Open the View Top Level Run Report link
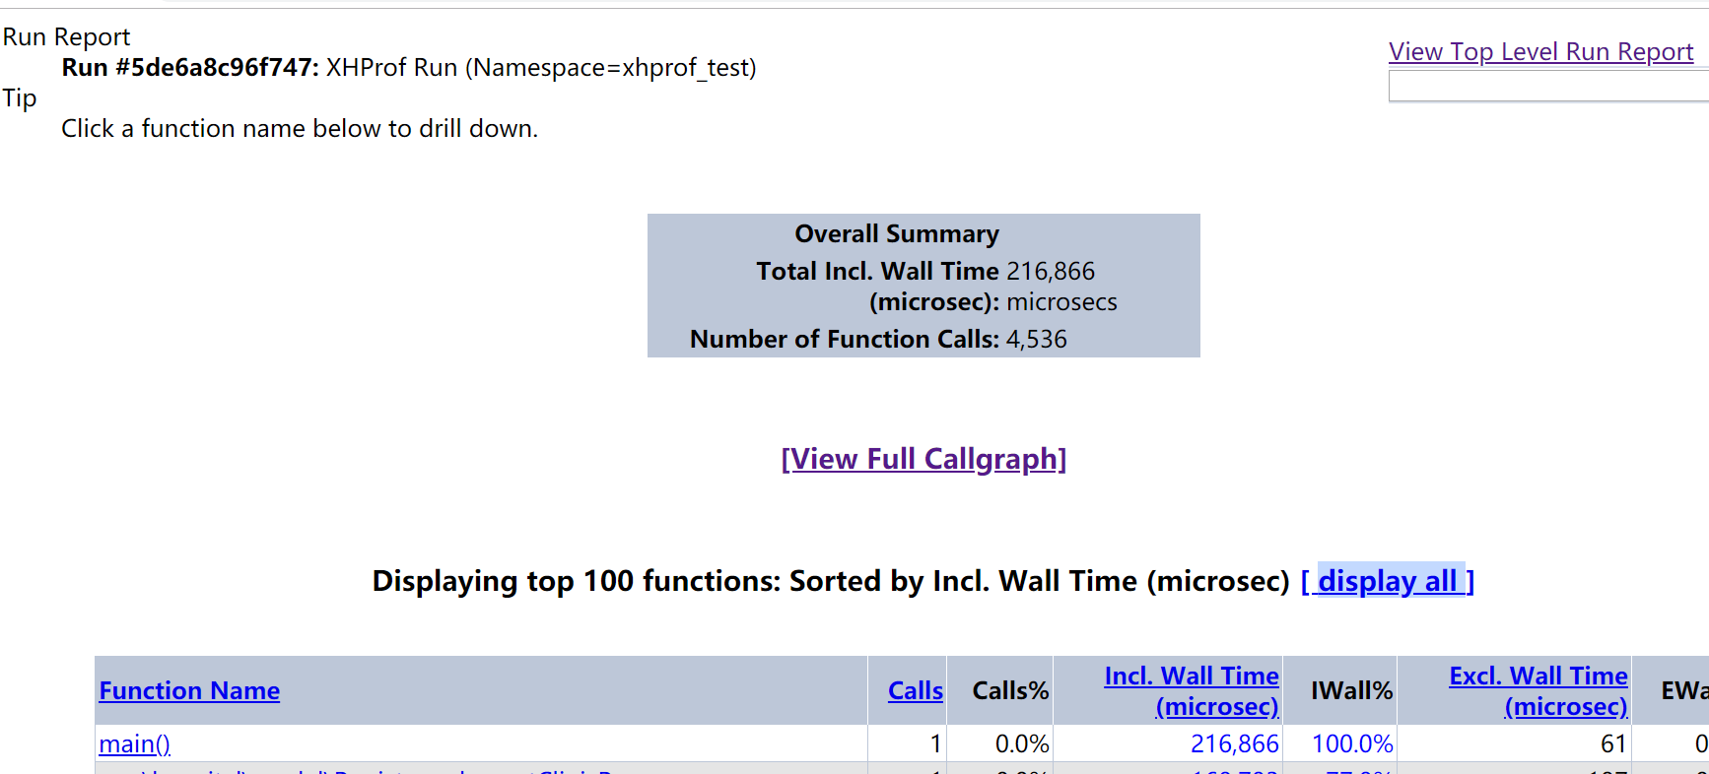The width and height of the screenshot is (1709, 774). [1540, 51]
